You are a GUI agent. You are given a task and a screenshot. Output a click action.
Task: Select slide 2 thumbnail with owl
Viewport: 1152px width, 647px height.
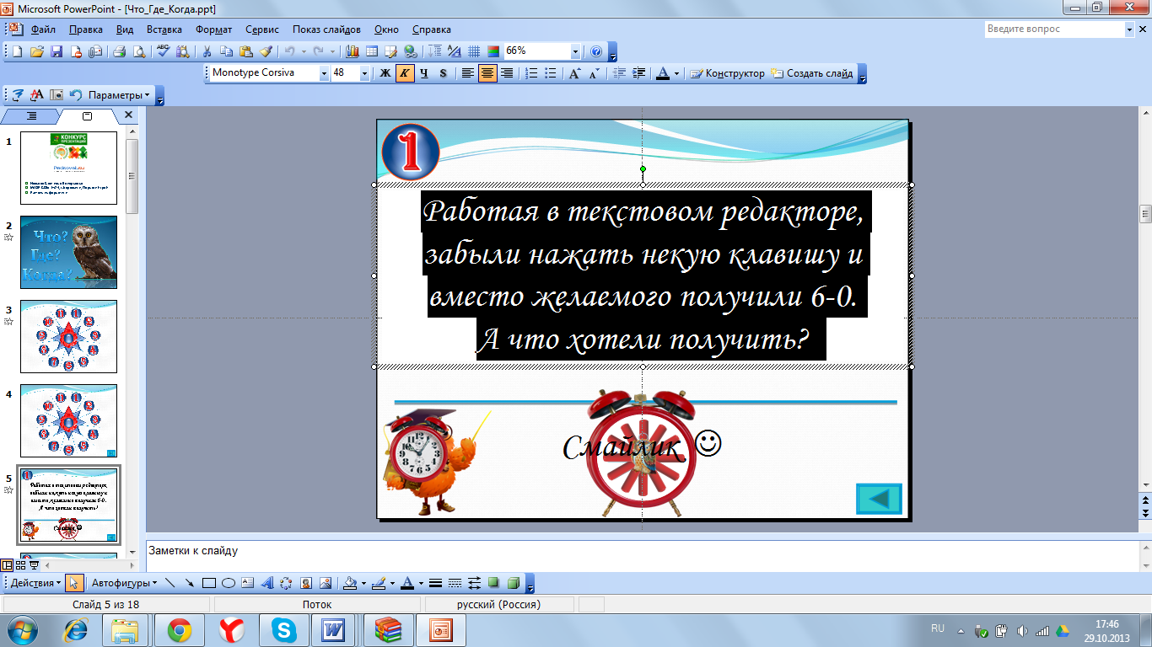[69, 253]
